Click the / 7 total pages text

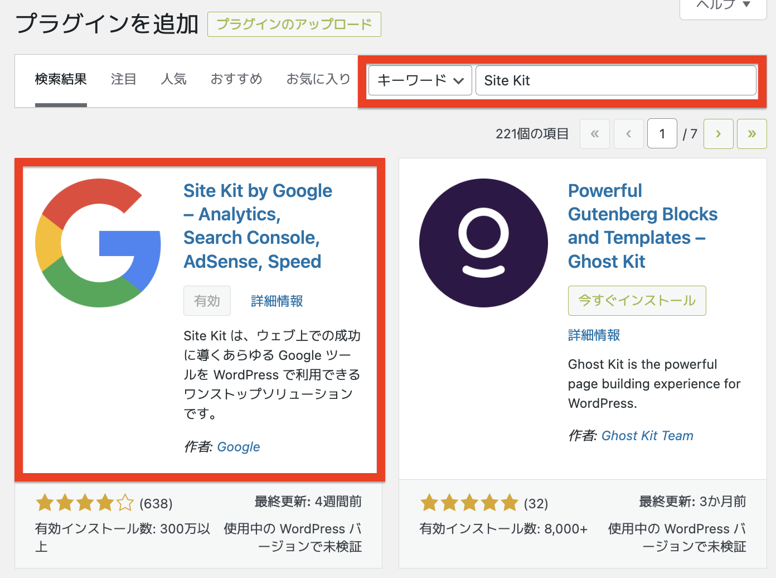(690, 134)
